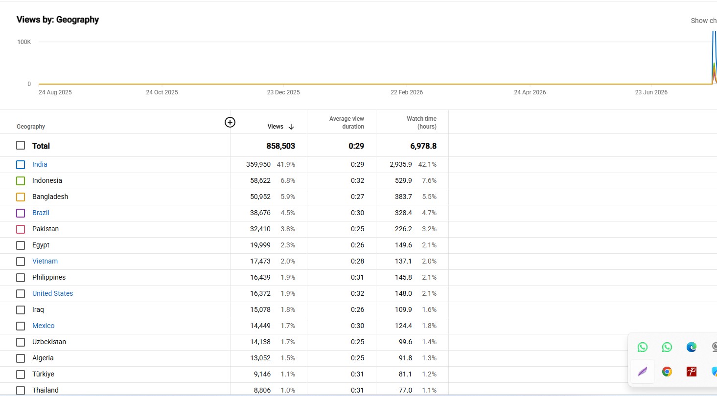Toggle the green Indonesia checkbox
Screen dimensions: 717x396
tap(21, 181)
